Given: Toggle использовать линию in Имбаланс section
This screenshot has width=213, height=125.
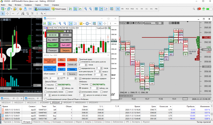Looking at the screenshot, I should [x=80, y=92].
